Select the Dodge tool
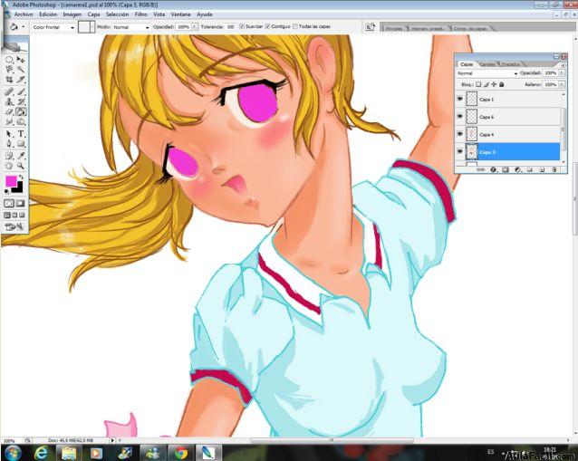 [21, 121]
